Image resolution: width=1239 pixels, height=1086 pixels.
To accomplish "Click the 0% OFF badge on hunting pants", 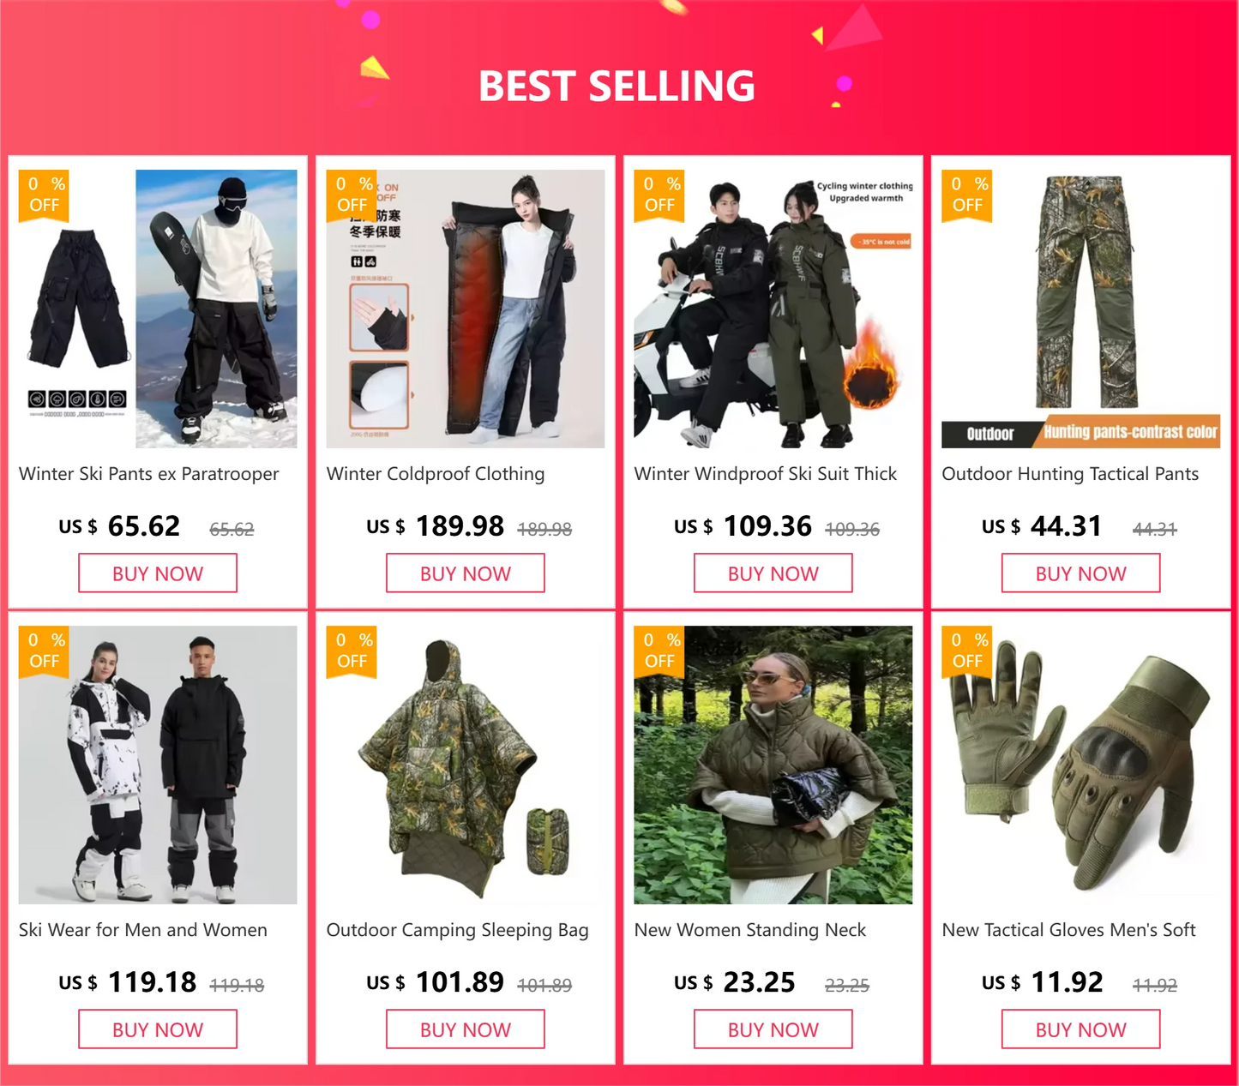I will [967, 195].
